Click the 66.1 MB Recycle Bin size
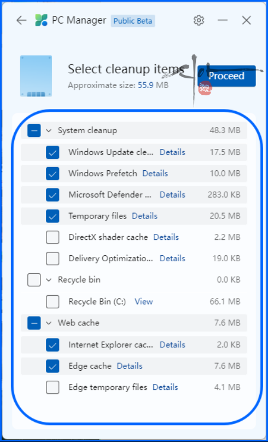 pyautogui.click(x=225, y=302)
